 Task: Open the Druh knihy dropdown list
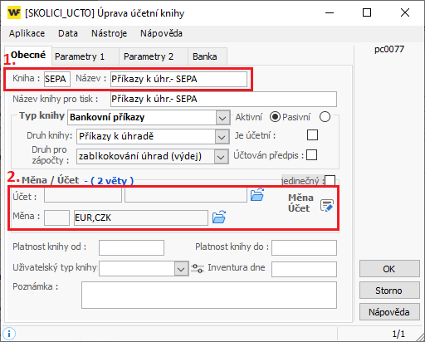tap(222, 137)
